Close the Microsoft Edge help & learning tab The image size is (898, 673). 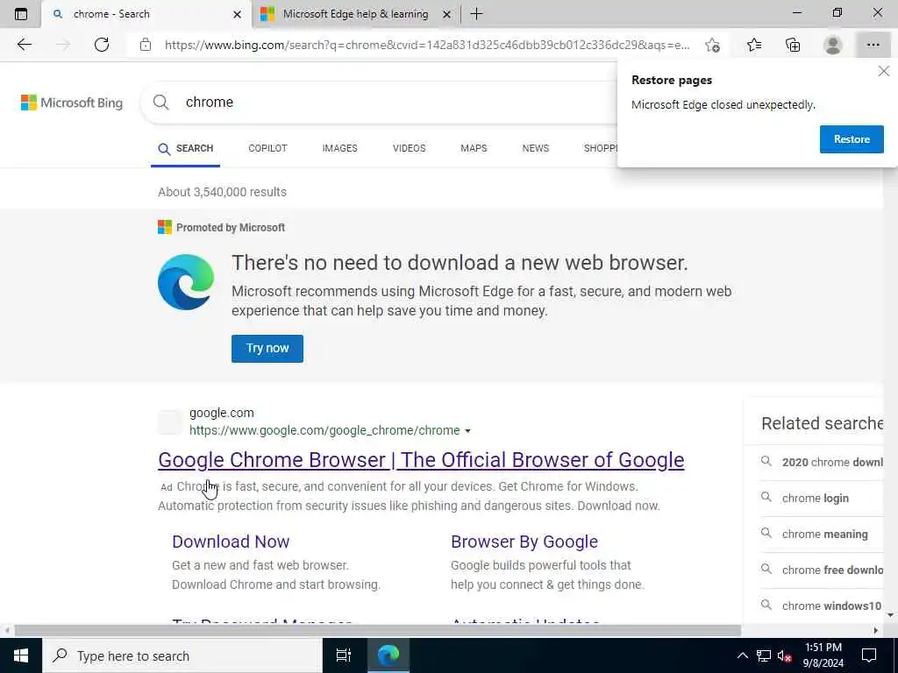(446, 14)
